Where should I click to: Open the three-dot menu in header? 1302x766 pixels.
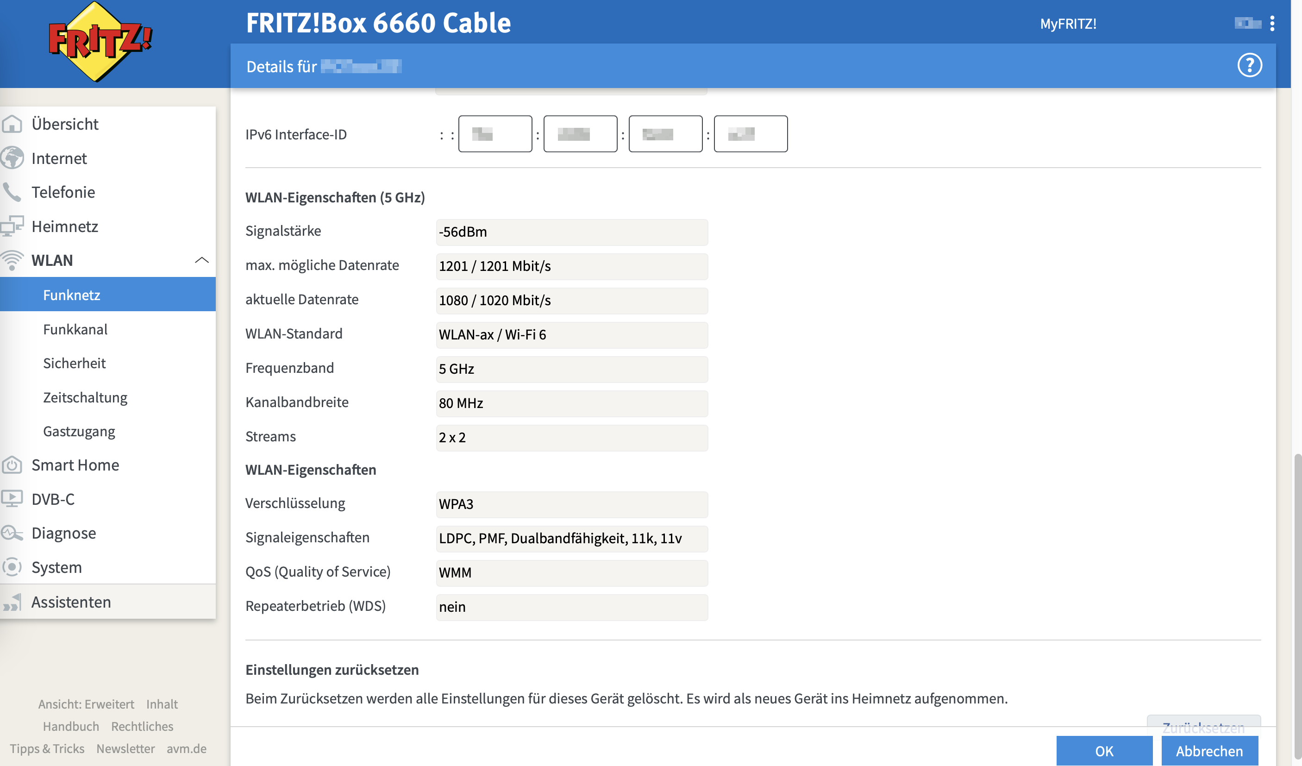pyautogui.click(x=1272, y=23)
